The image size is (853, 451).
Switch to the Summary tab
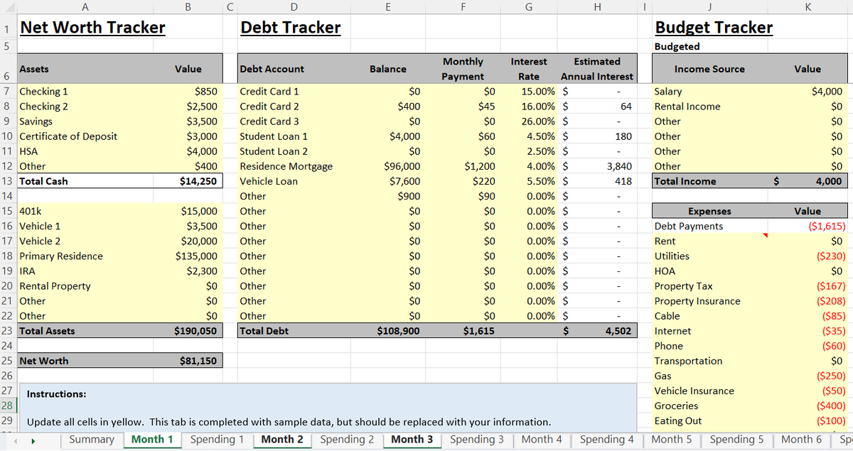coord(92,440)
